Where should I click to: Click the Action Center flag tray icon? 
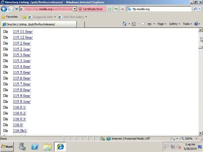pyautogui.click(x=166, y=147)
